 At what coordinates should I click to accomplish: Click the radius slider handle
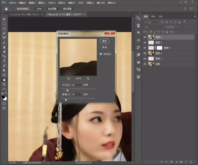point(67,90)
